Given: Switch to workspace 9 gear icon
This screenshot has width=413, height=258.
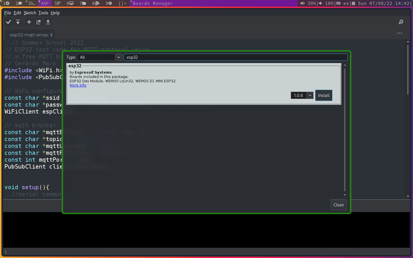Looking at the screenshot, I should point(109,3).
